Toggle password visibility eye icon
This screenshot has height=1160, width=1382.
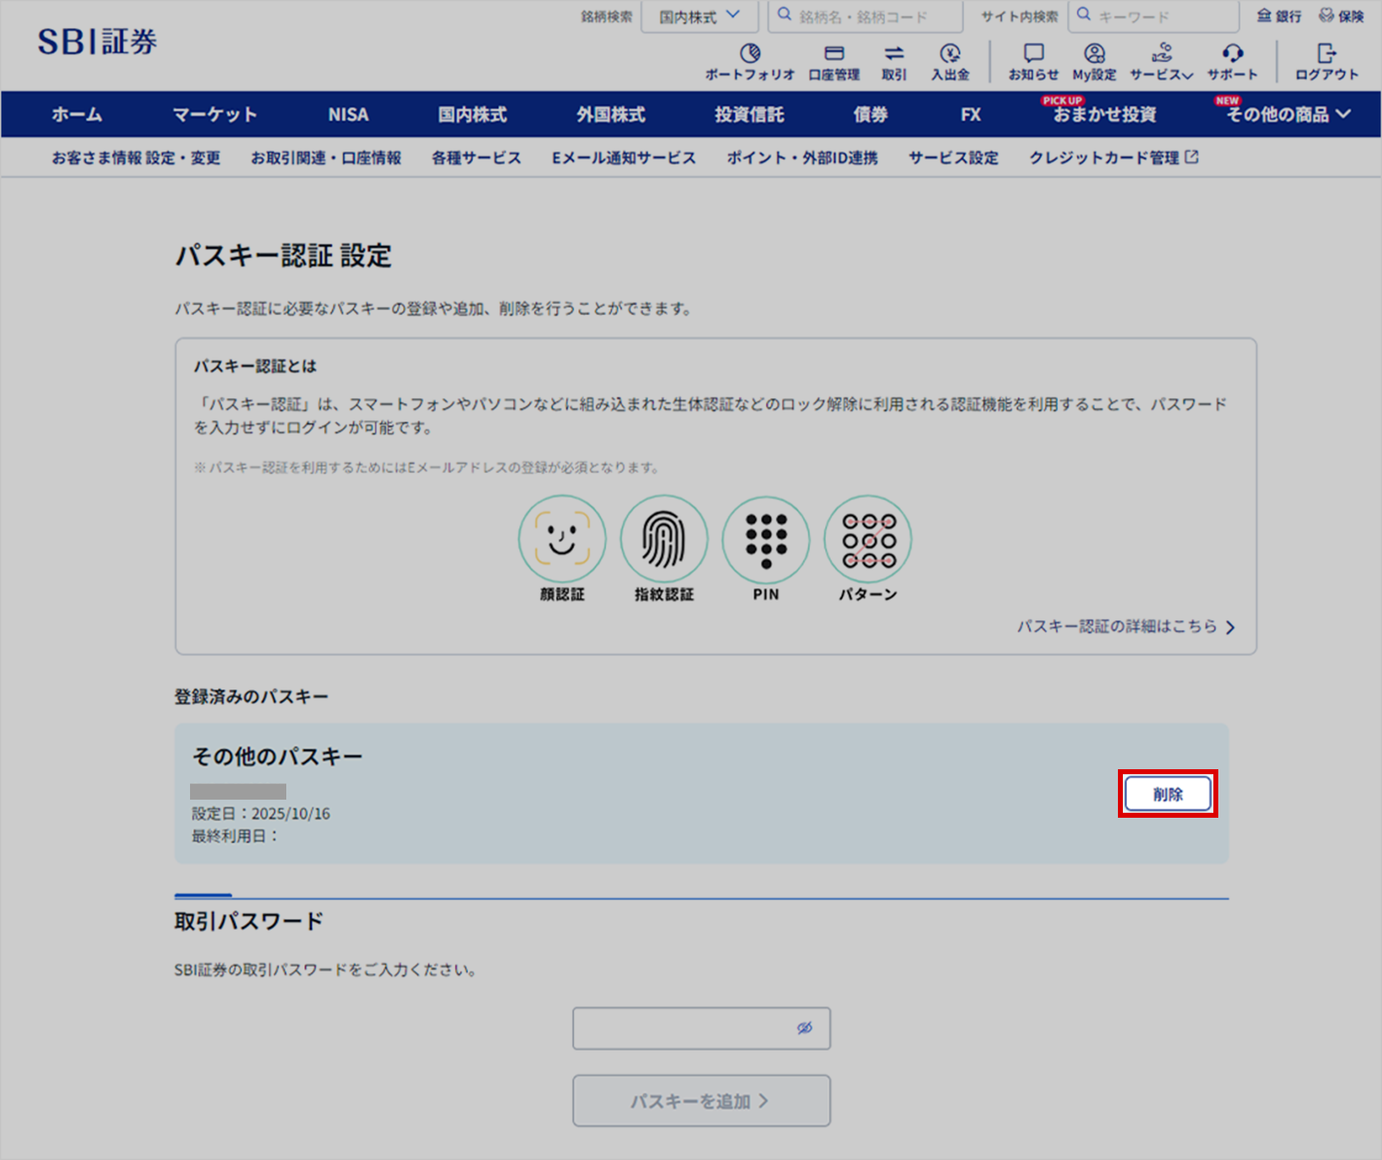tap(805, 1028)
